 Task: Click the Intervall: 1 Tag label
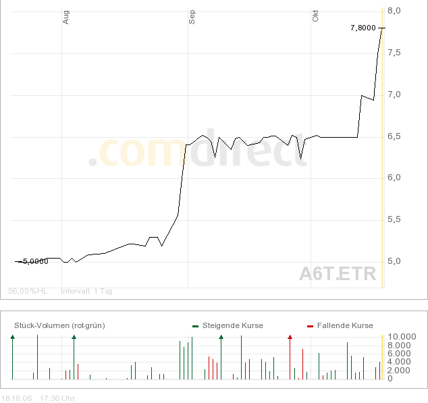click(x=86, y=292)
